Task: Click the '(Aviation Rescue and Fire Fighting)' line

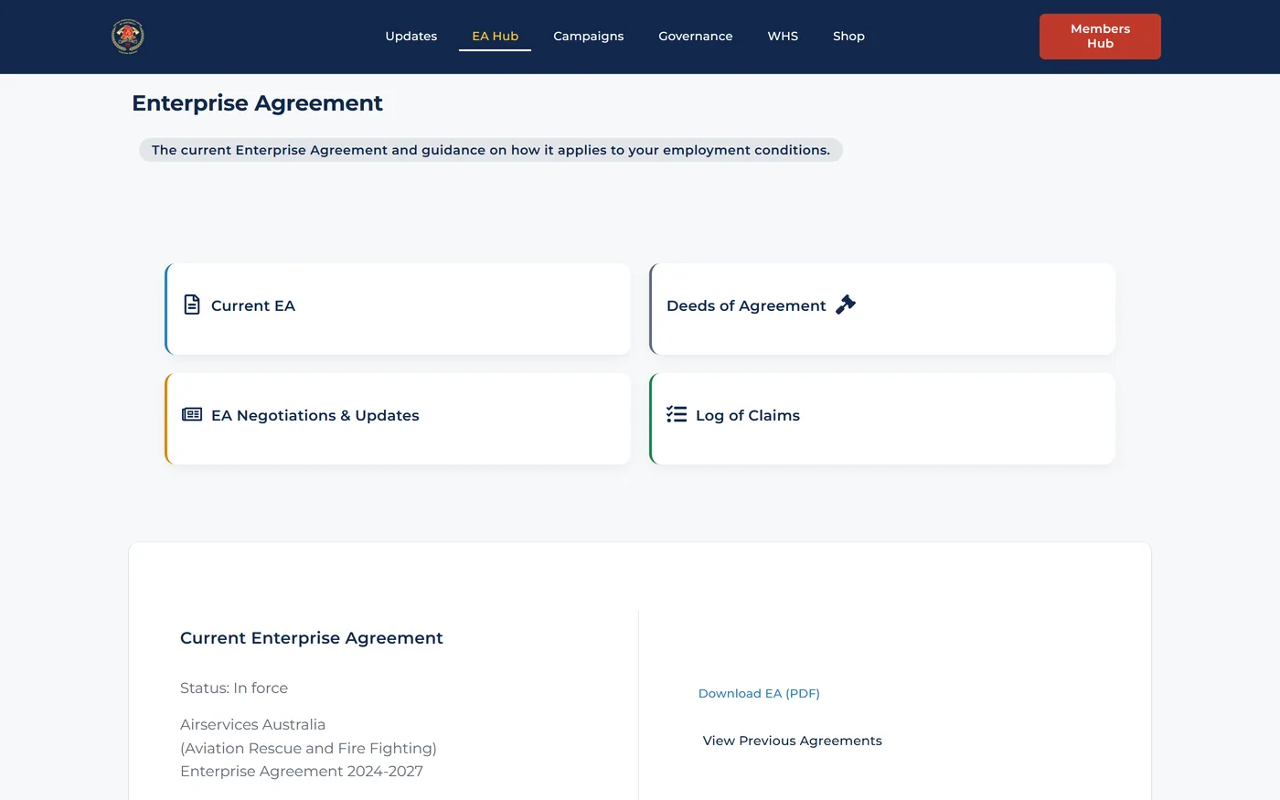Action: coord(308,749)
